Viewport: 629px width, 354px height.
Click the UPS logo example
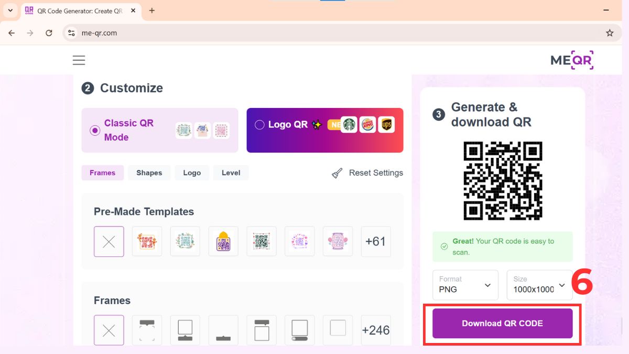pos(386,124)
